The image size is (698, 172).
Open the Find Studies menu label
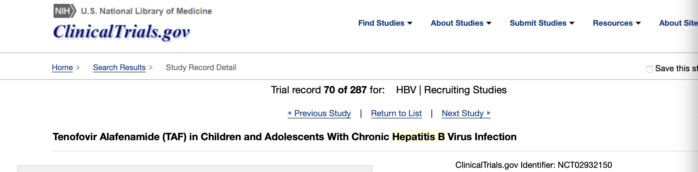click(x=381, y=23)
